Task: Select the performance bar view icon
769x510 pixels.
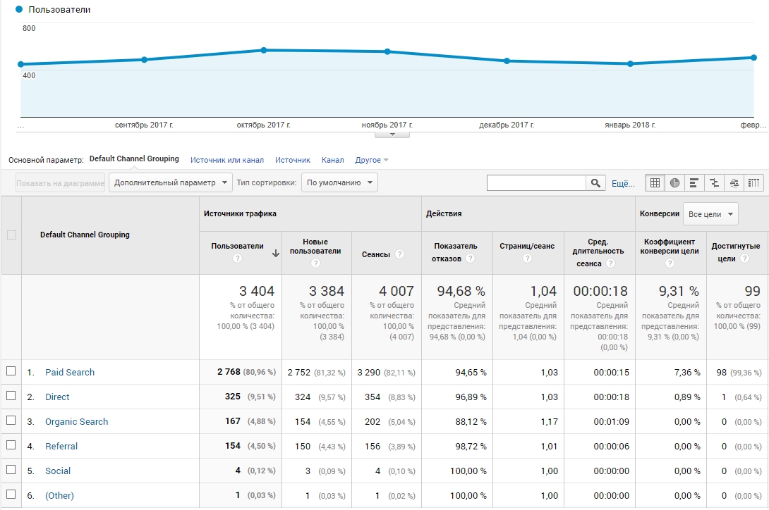Action: point(694,182)
